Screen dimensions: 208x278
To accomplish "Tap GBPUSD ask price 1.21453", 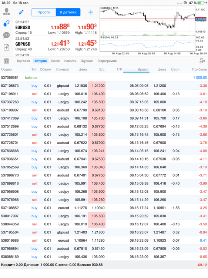I will [87, 43].
